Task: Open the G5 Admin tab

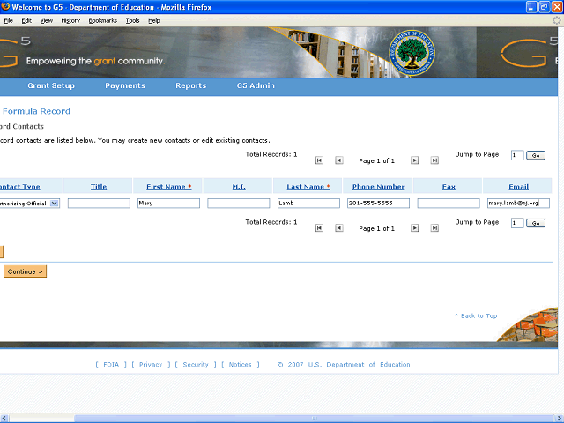Action: tap(256, 85)
